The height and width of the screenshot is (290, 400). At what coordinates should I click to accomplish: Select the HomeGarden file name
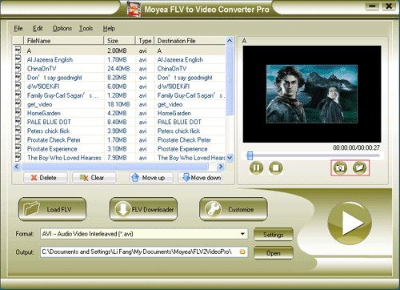[44, 113]
